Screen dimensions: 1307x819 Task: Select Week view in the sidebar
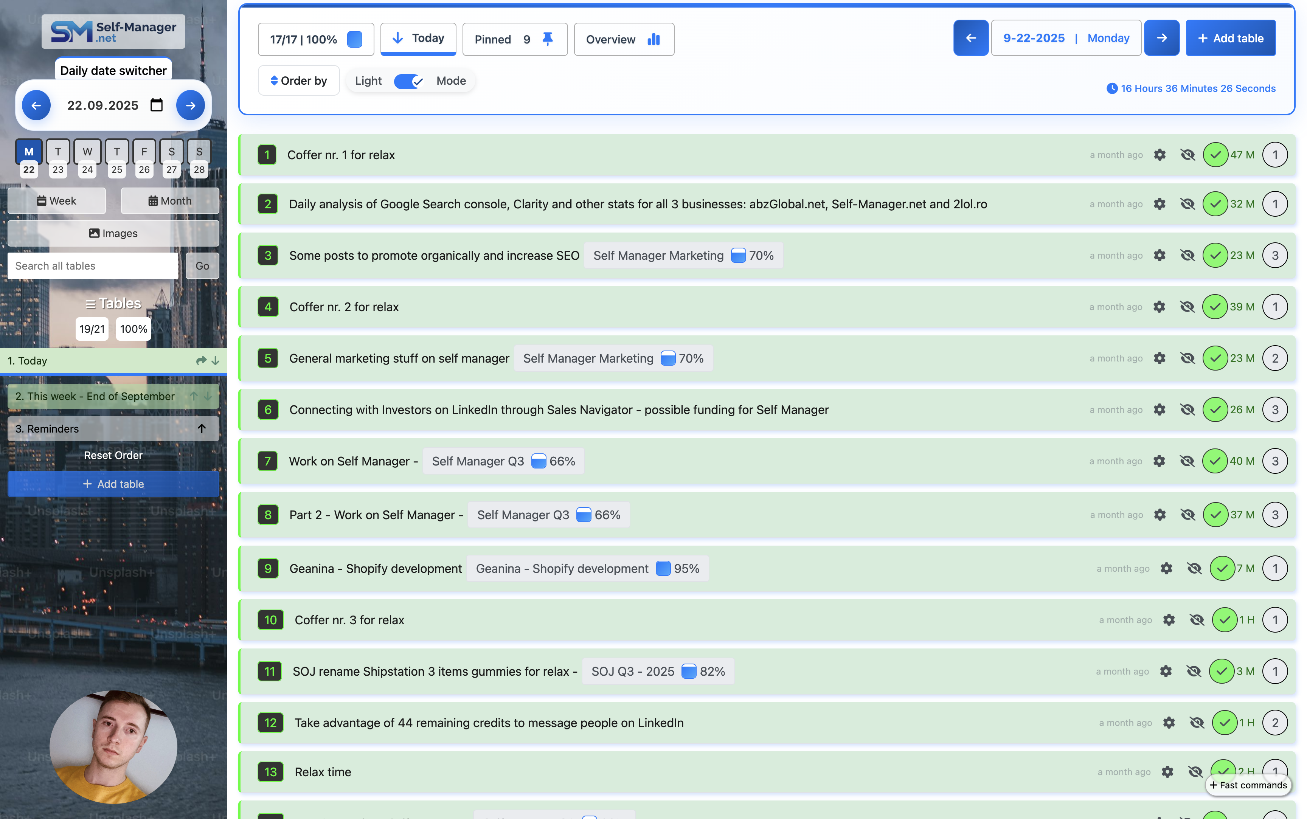pos(56,200)
